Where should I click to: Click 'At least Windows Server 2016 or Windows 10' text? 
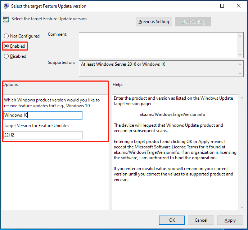click(123, 64)
